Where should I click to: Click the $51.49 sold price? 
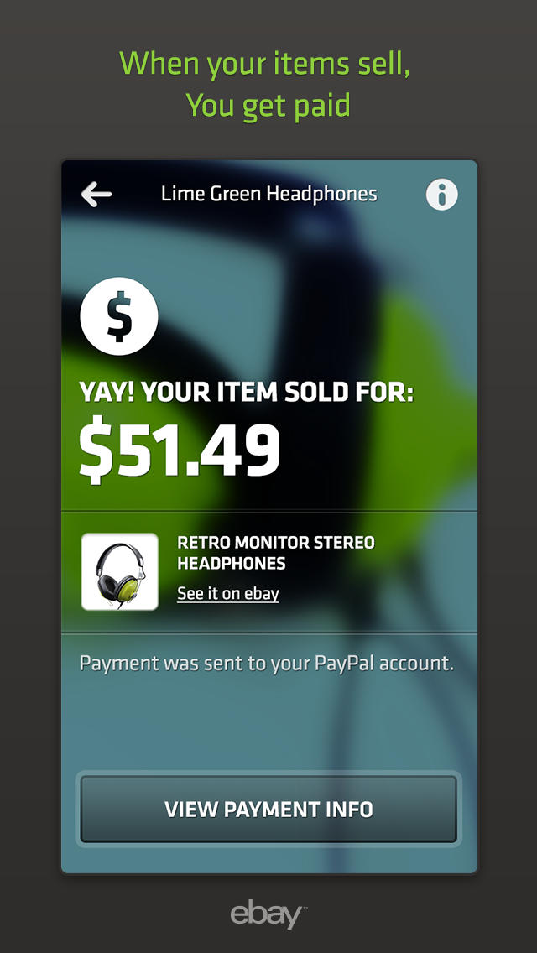click(180, 449)
